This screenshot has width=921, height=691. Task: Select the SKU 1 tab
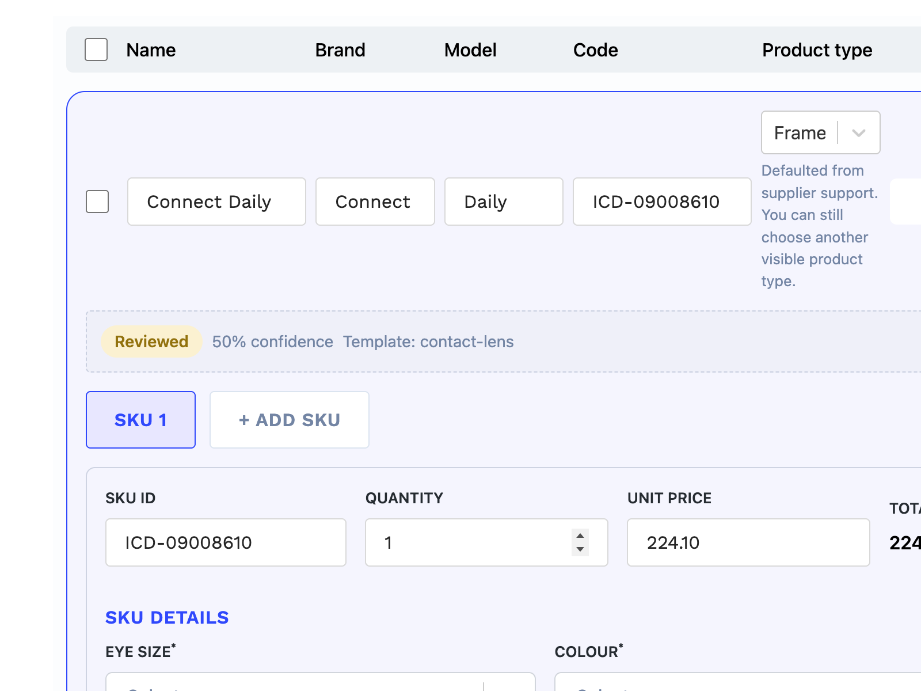[140, 420]
